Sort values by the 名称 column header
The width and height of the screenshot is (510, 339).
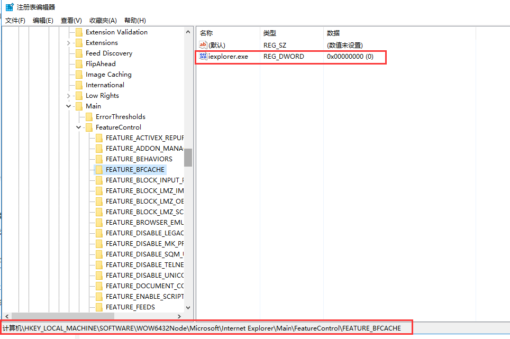click(x=227, y=33)
